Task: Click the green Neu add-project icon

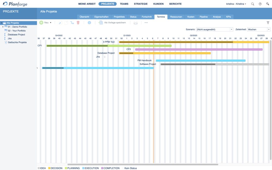Action: coord(41,23)
